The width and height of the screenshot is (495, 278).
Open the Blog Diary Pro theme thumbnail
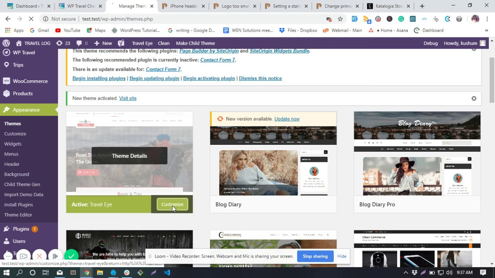(417, 154)
